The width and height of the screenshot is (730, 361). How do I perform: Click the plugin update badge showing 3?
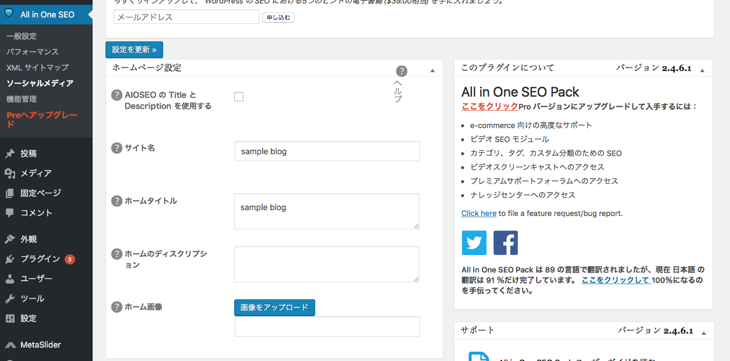click(x=70, y=260)
